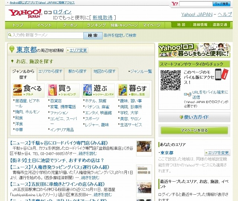
Task: Open the 東京都 heading link
Action: pos(26,50)
